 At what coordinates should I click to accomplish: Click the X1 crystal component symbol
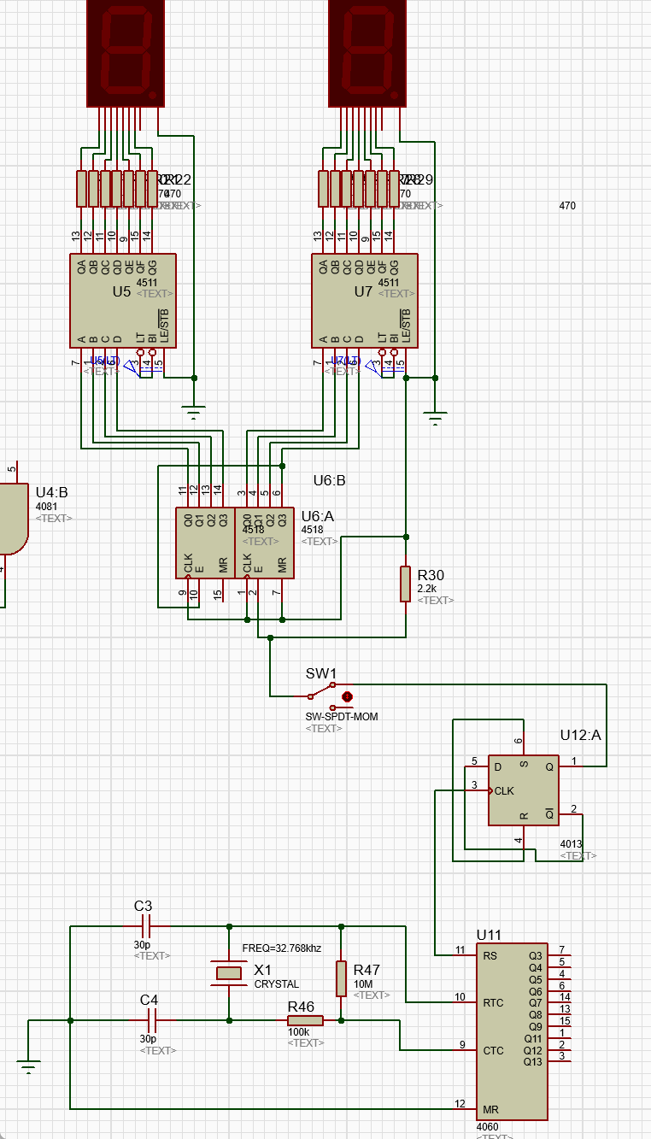[x=228, y=972]
